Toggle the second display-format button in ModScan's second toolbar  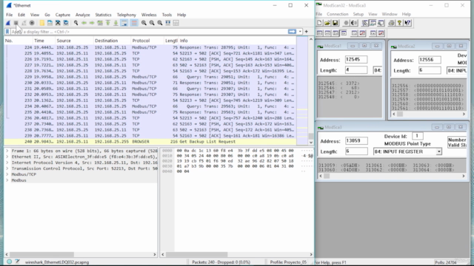(x=327, y=33)
